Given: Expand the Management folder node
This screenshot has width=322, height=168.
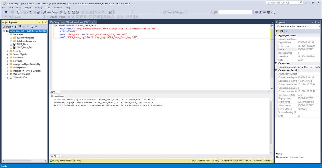Looking at the screenshot, I should pyautogui.click(x=8, y=68).
